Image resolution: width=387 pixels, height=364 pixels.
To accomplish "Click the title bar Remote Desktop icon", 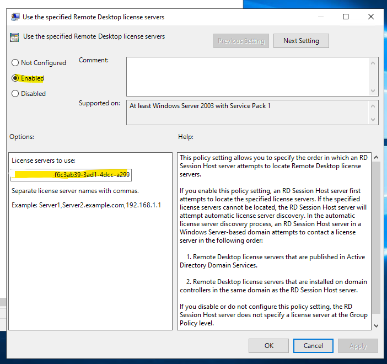I will point(15,17).
